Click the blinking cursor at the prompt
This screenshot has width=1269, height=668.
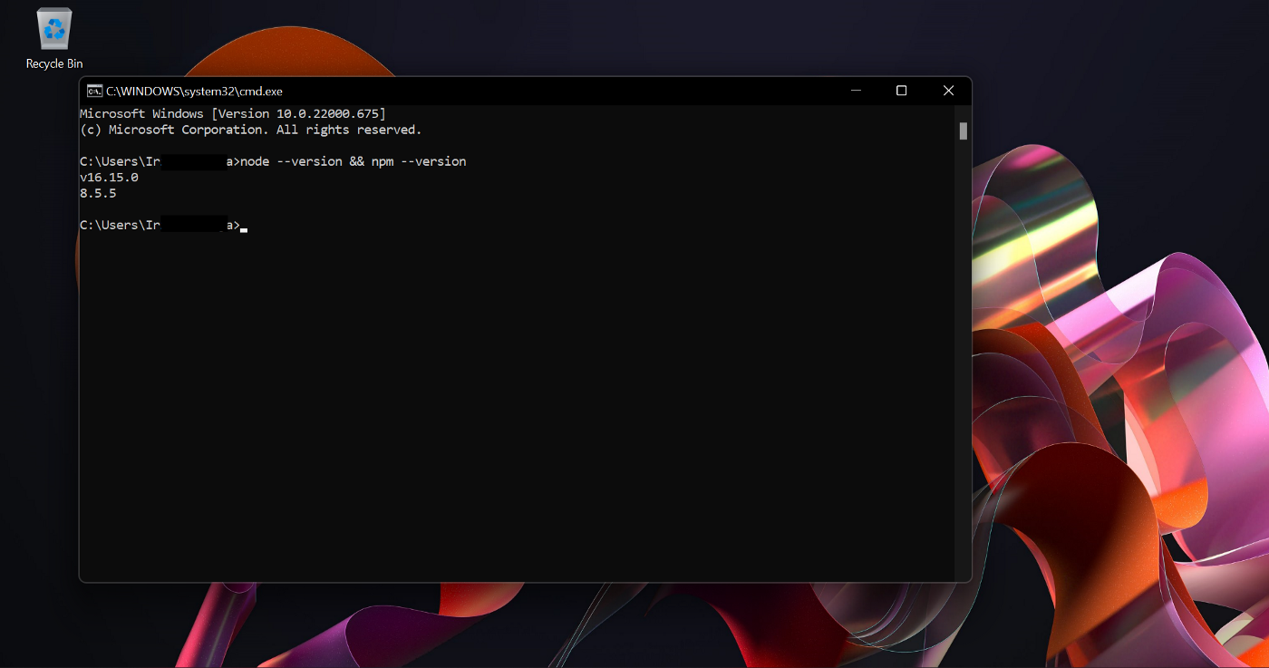pos(244,227)
